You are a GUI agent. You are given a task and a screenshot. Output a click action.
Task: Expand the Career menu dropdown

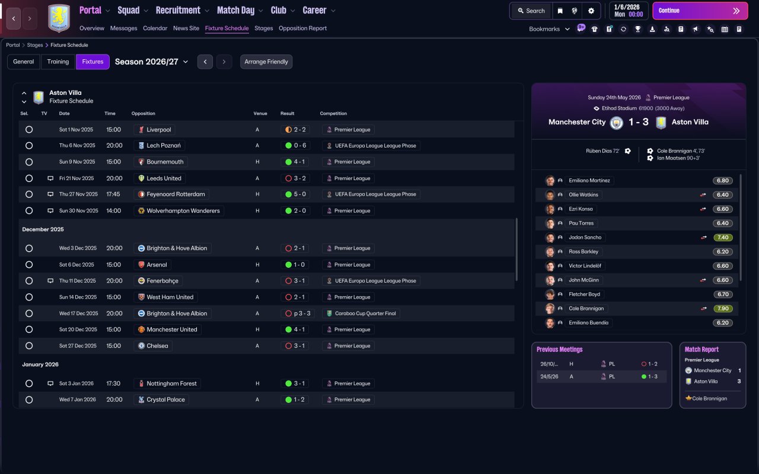point(333,11)
